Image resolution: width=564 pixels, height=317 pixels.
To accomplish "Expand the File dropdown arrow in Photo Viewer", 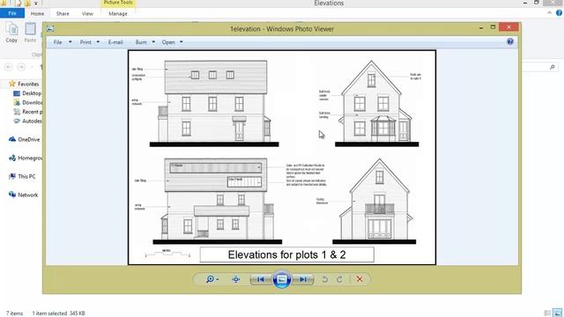I will 70,42.
